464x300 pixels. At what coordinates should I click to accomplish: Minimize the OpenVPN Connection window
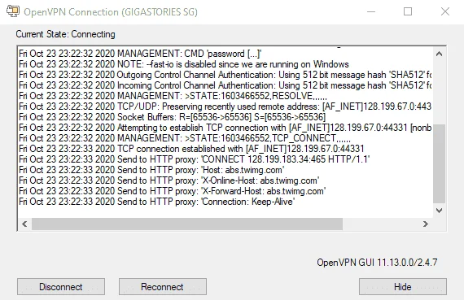pyautogui.click(x=371, y=11)
